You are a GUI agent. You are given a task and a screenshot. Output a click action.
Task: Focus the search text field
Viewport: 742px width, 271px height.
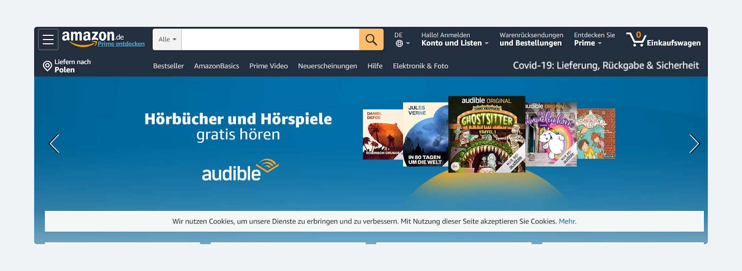pos(270,39)
